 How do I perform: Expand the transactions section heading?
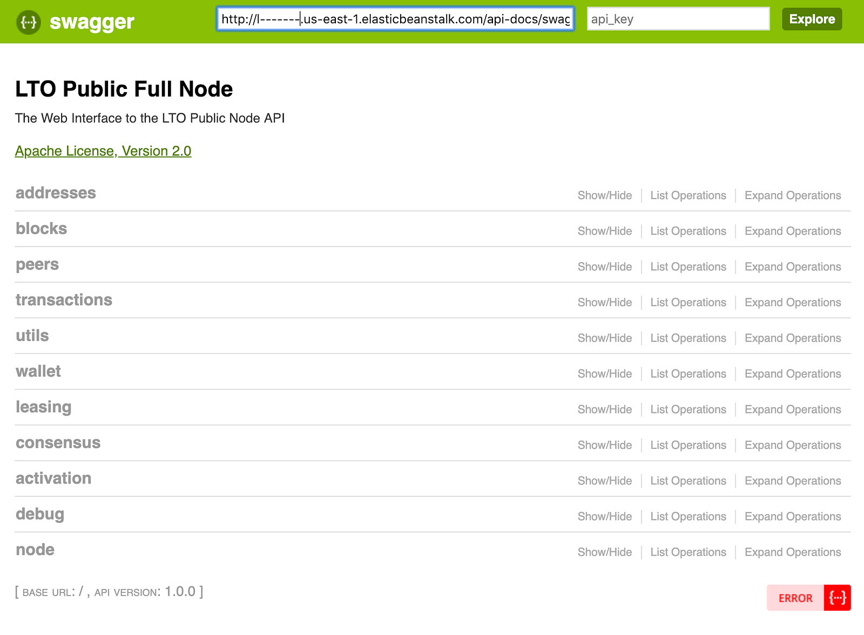[64, 300]
